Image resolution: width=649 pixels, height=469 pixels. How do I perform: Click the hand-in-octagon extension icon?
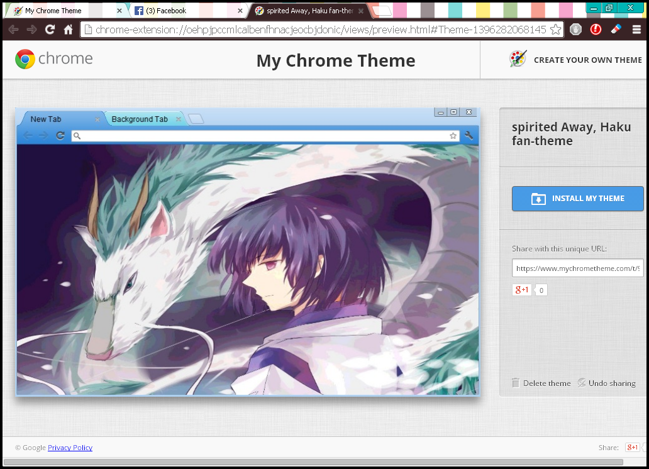coord(575,29)
